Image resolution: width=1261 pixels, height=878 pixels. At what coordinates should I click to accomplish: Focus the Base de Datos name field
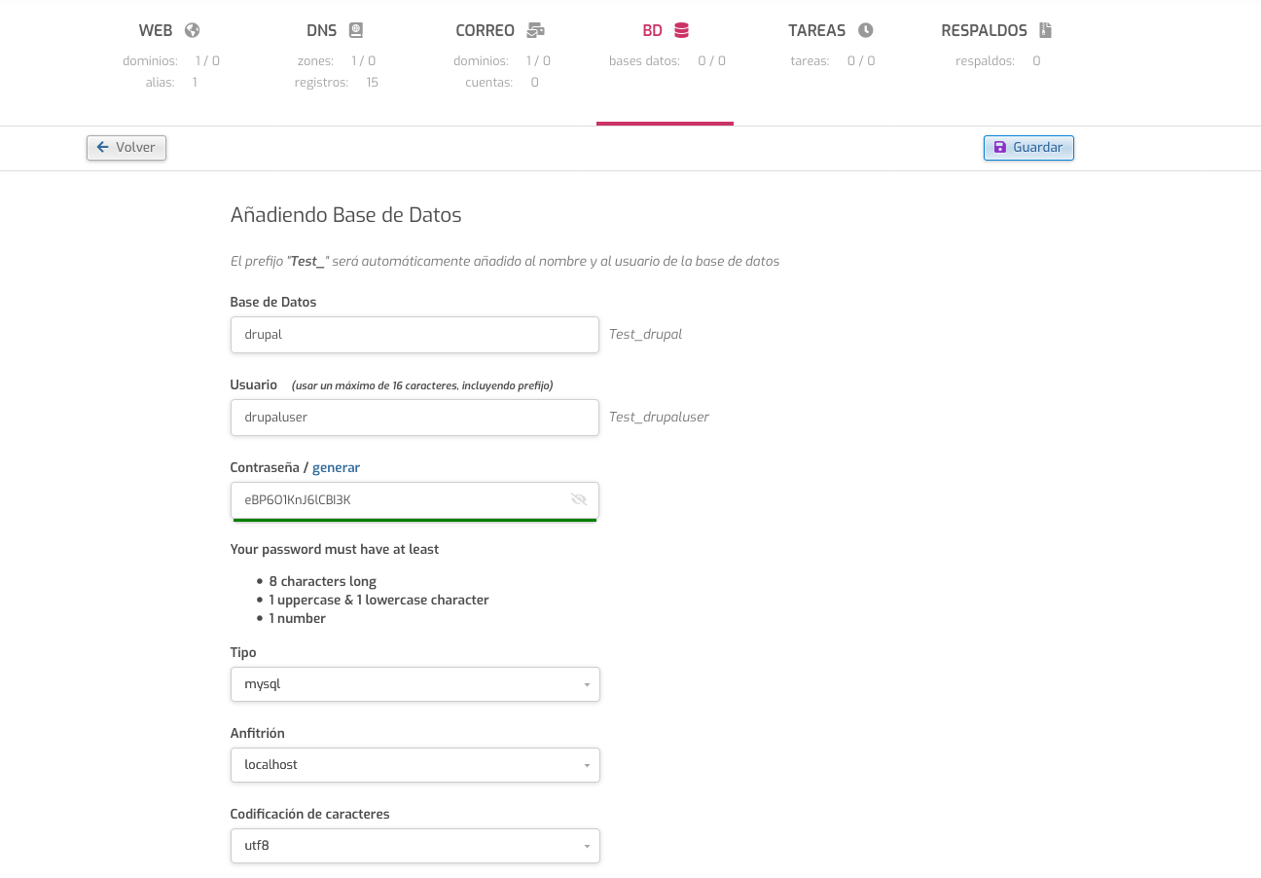pos(414,335)
